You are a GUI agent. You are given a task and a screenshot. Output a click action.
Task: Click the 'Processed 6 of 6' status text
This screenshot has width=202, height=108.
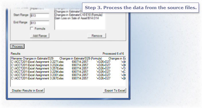pyautogui.click(x=113, y=54)
